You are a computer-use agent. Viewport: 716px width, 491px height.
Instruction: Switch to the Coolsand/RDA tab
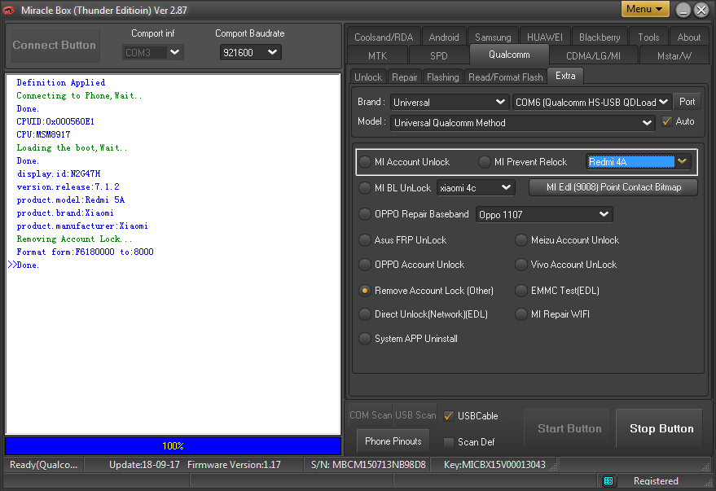click(384, 37)
